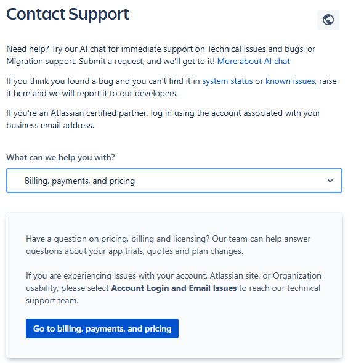Click Go to billing, payments, and pricing button
The image size is (364, 363).
102,328
